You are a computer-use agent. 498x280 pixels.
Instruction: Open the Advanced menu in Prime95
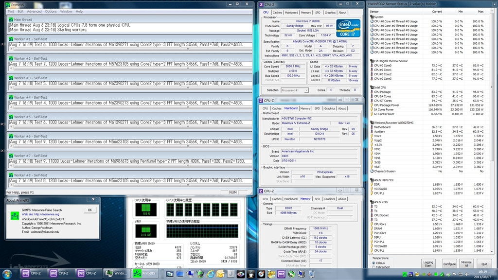coord(34,11)
